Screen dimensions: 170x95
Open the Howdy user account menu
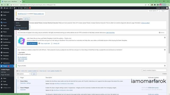pyautogui.click(x=162, y=8)
